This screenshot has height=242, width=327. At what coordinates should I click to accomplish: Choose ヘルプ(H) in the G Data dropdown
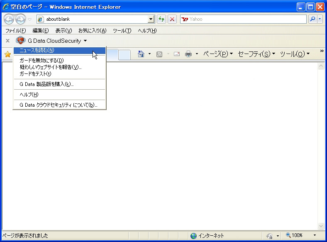coord(59,95)
